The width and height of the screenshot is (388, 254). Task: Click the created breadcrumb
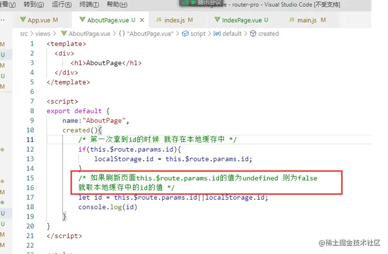[269, 33]
